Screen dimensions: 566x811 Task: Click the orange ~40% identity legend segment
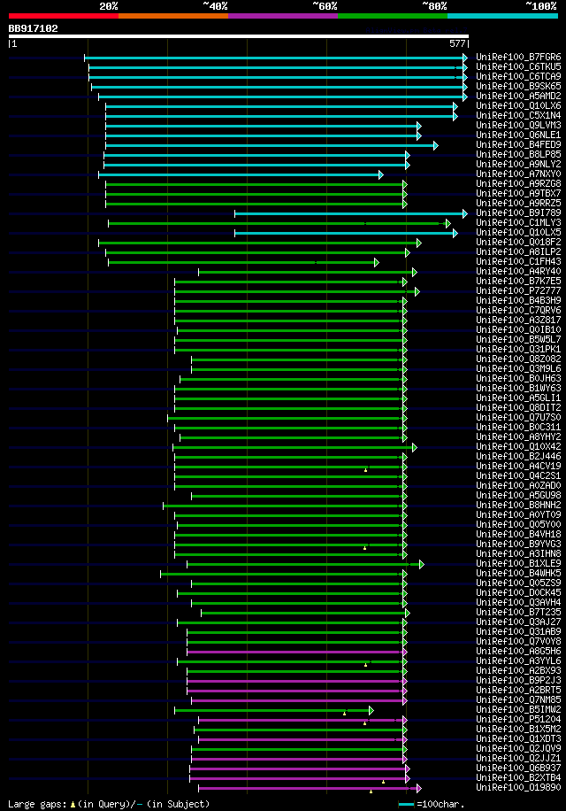[173, 16]
